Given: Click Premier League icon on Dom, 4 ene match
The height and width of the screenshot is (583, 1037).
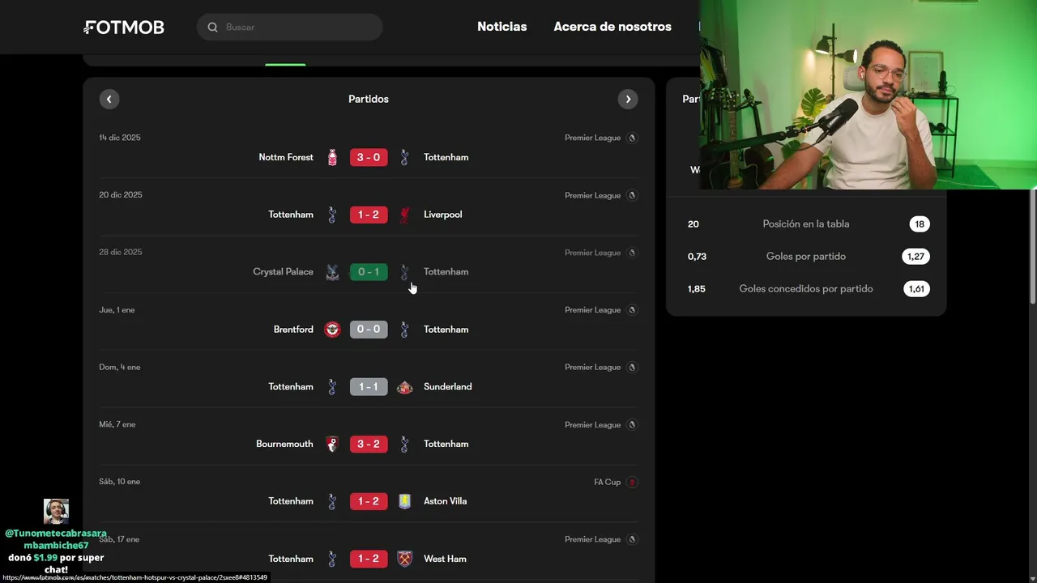Looking at the screenshot, I should 632,368.
